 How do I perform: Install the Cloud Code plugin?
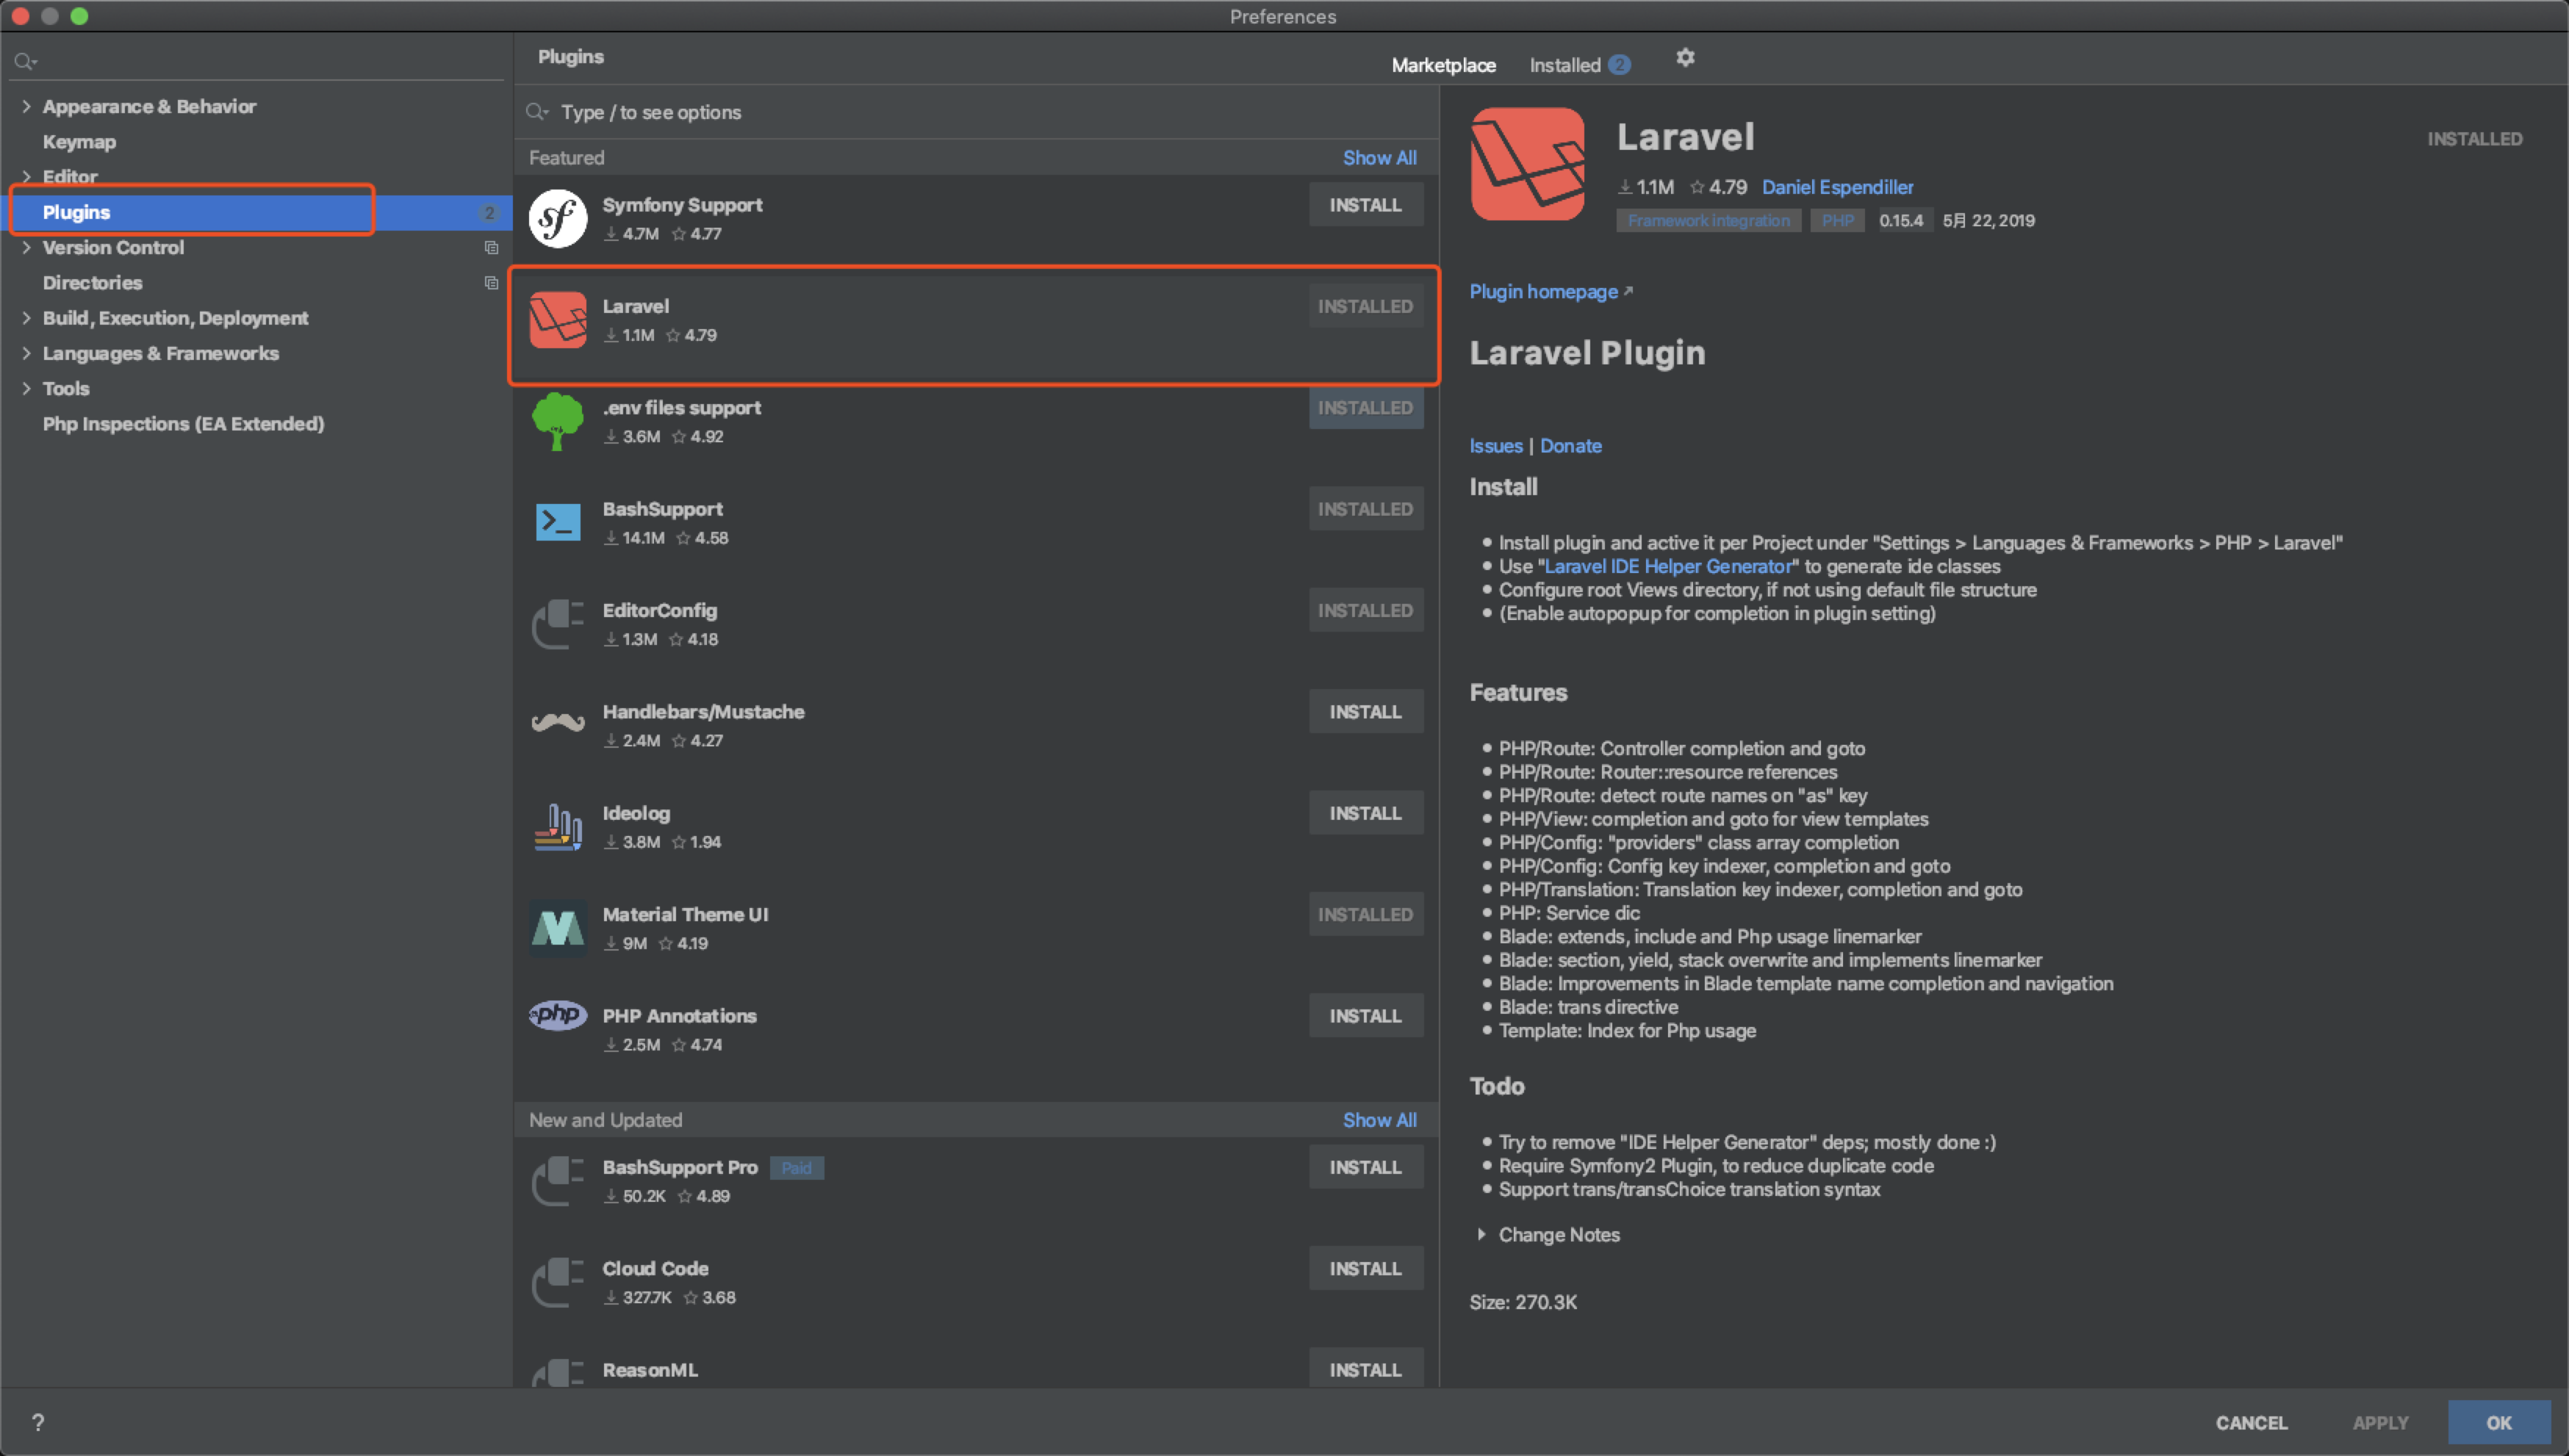1365,1269
